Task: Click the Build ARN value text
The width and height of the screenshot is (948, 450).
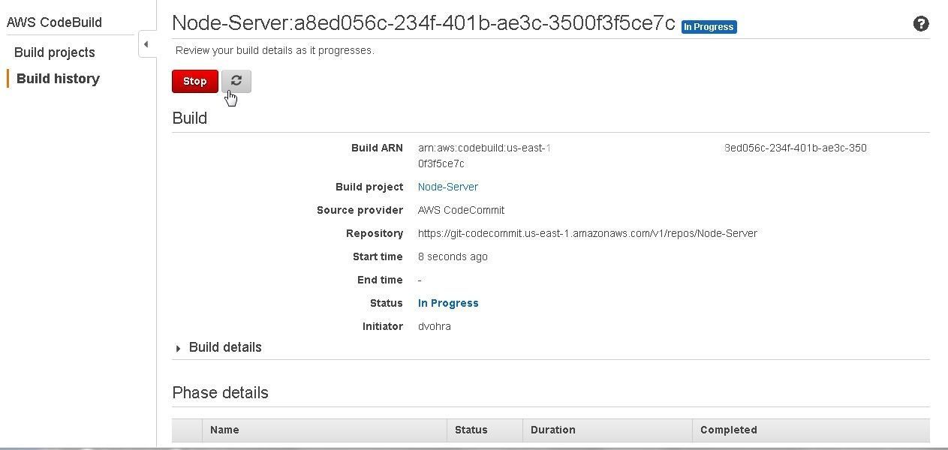Action: coord(643,155)
